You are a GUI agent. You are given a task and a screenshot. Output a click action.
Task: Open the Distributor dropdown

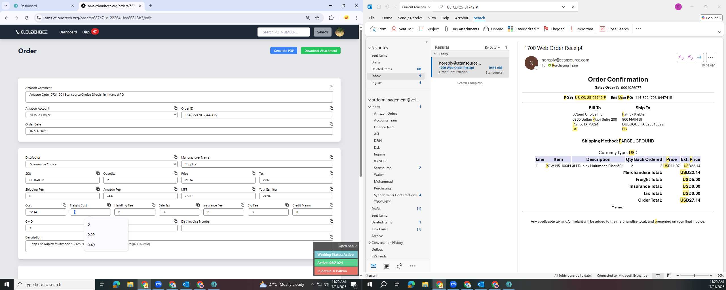click(x=101, y=164)
